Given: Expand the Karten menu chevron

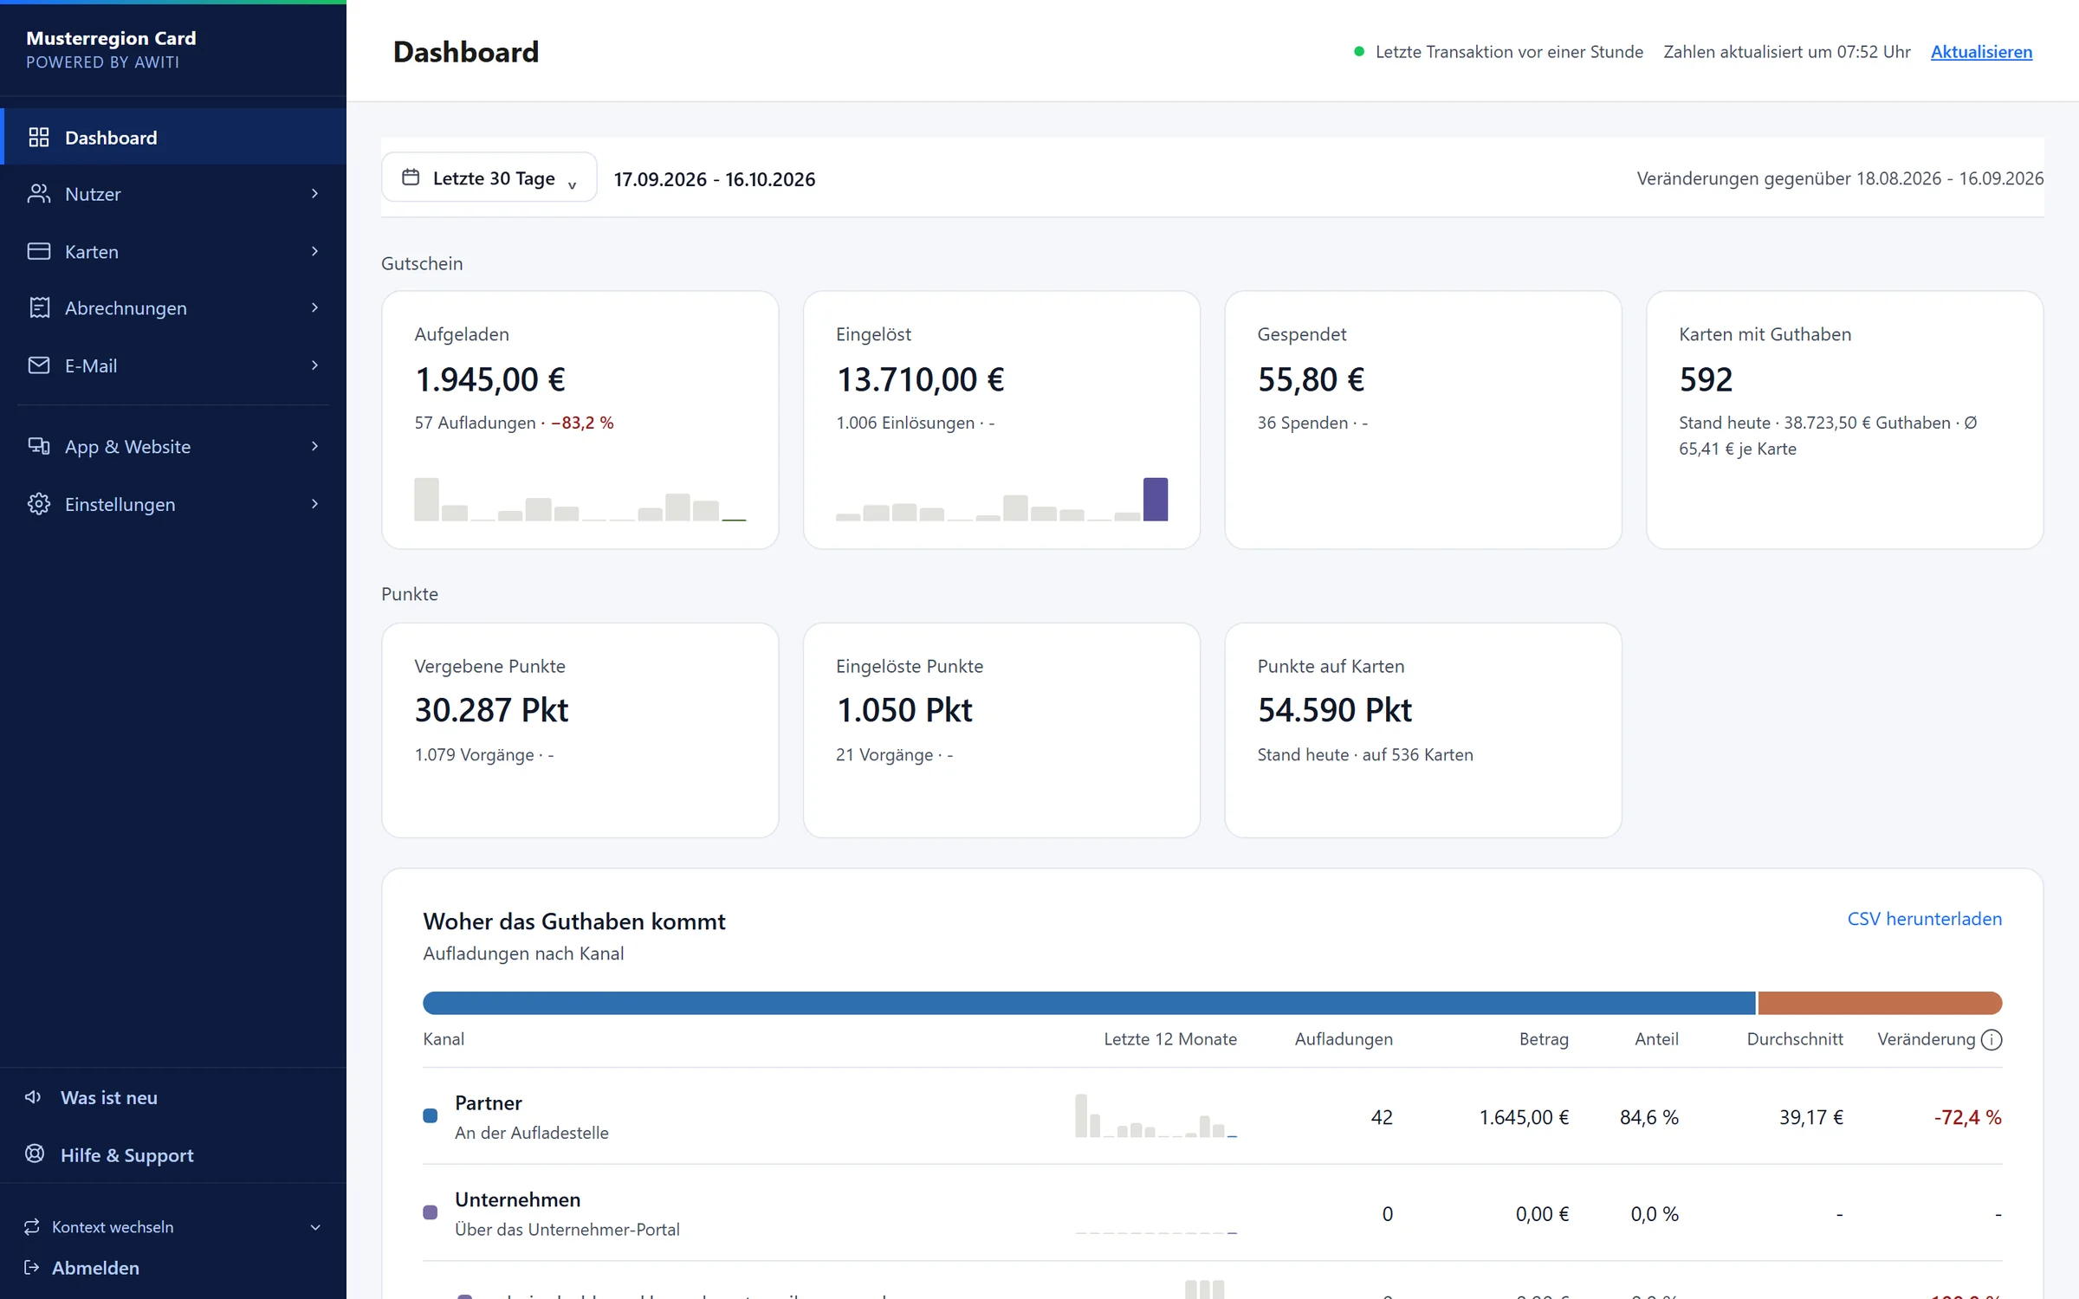Looking at the screenshot, I should [x=314, y=251].
